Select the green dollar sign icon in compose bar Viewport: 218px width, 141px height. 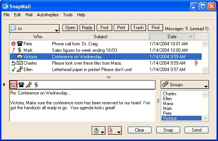click(x=36, y=85)
